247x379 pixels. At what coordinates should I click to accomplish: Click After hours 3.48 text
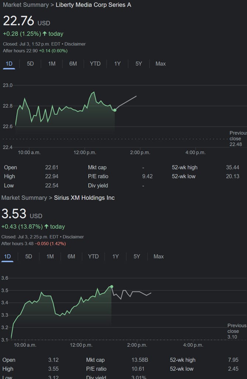click(17, 244)
